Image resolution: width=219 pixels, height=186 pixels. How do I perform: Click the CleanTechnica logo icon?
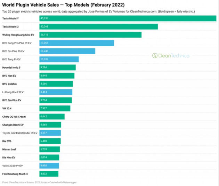[x=155, y=56]
